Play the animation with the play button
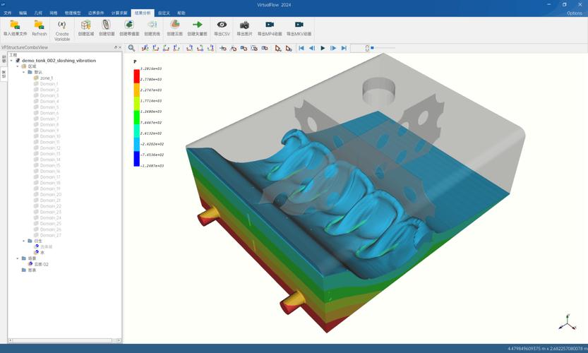588x353 pixels. pos(323,48)
